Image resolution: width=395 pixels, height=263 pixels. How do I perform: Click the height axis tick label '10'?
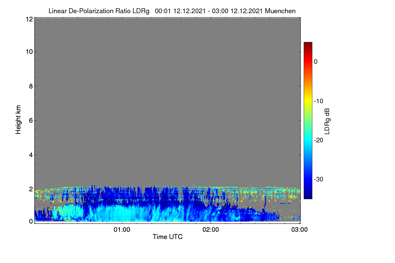pos(29,52)
